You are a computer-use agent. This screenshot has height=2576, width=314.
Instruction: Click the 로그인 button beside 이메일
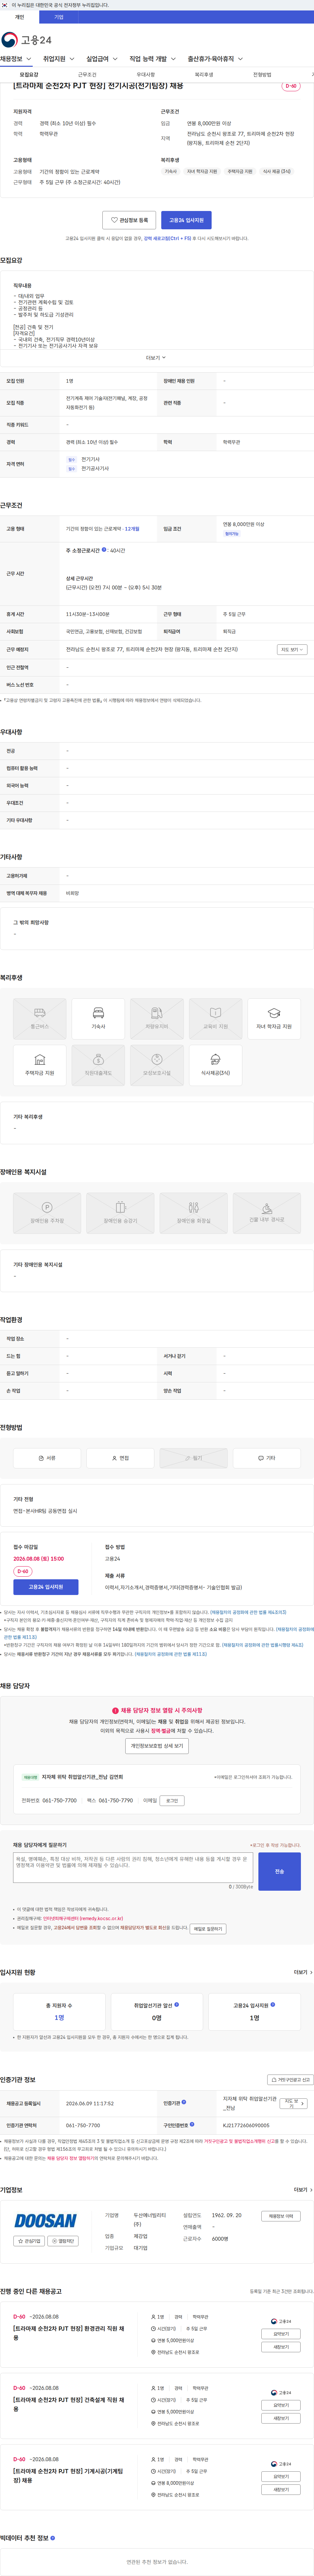click(x=172, y=1801)
